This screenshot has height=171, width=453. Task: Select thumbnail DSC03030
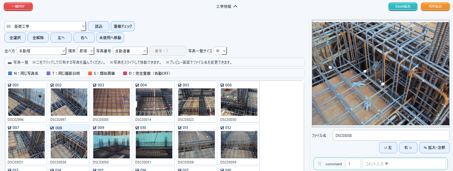(239, 102)
